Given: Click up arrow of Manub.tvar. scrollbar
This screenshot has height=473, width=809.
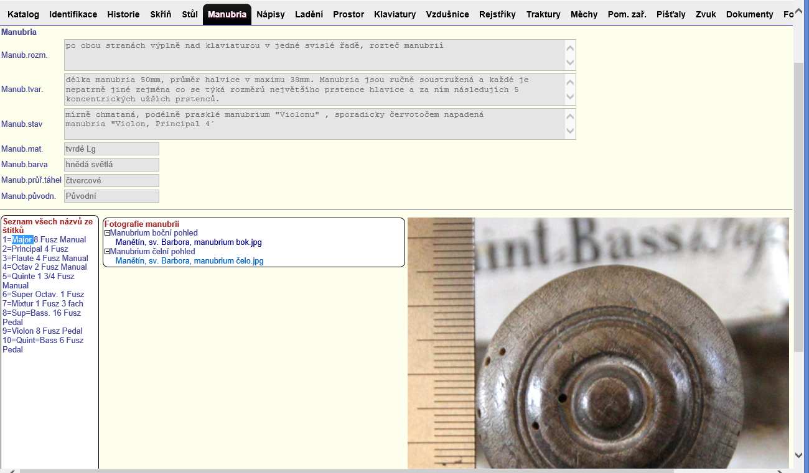Looking at the screenshot, I should (570, 81).
